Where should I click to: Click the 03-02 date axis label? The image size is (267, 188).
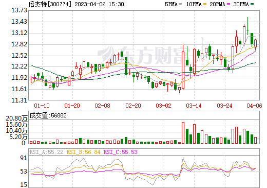163,106
